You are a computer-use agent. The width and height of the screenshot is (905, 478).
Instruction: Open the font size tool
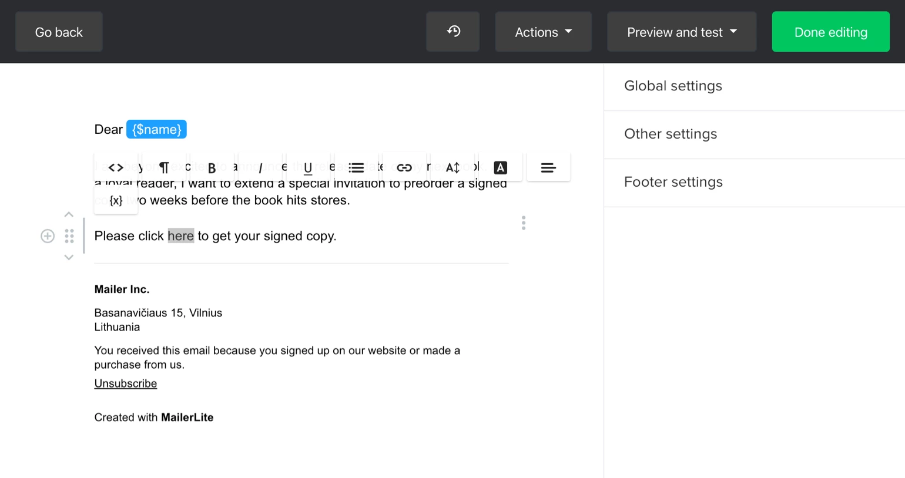[452, 168]
